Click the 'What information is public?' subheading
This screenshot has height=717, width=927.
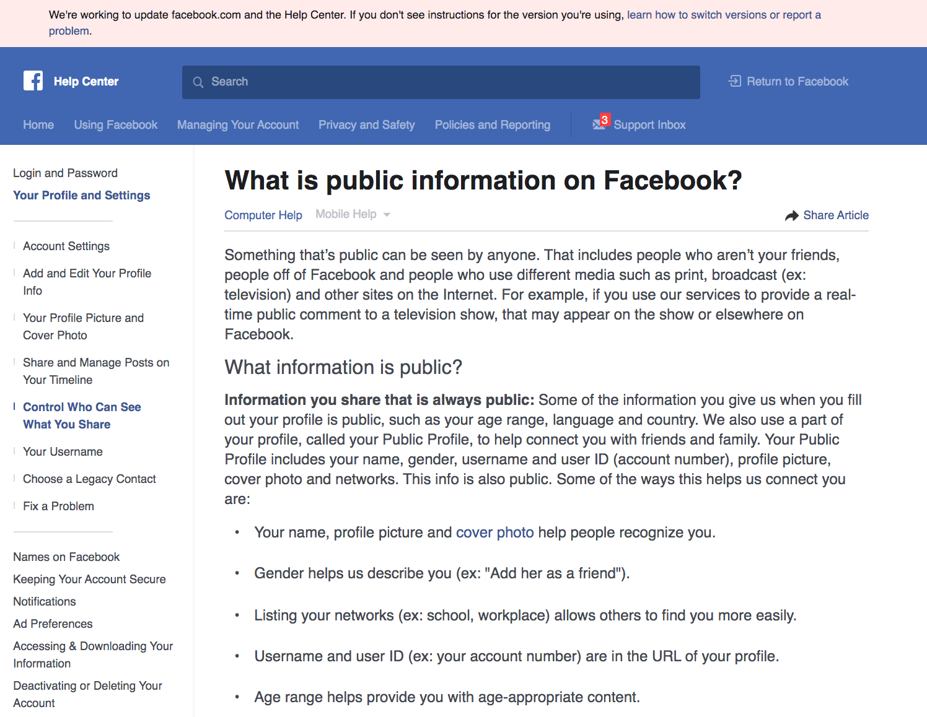(343, 367)
